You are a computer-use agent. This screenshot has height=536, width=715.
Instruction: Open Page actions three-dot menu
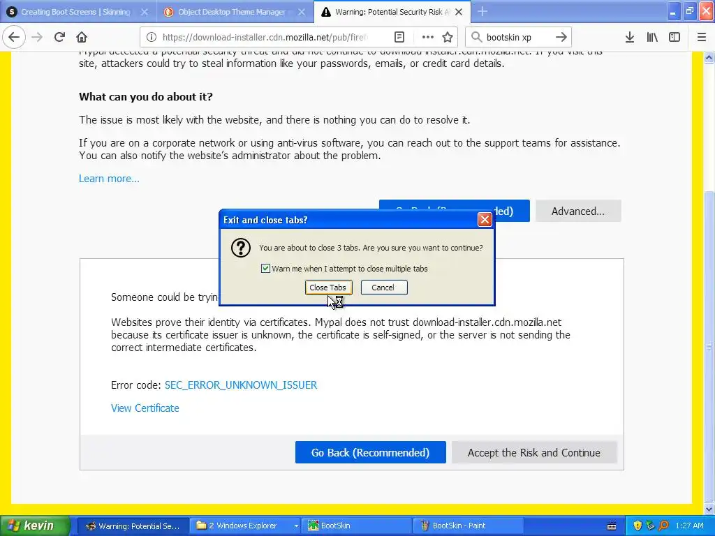tap(427, 37)
